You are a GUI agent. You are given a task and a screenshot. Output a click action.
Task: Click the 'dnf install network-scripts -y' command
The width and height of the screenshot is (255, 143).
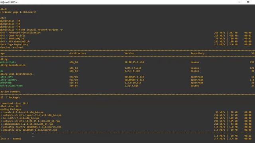tap(42, 30)
